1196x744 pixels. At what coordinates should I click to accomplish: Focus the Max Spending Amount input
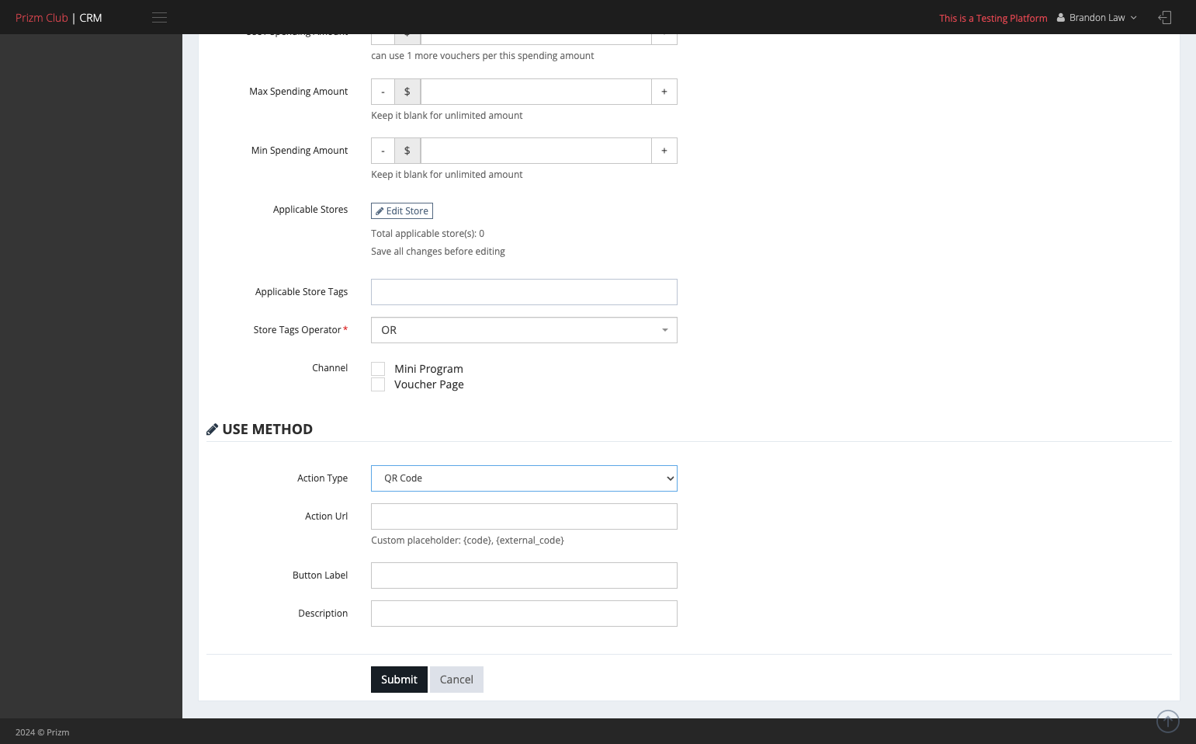[x=536, y=92]
